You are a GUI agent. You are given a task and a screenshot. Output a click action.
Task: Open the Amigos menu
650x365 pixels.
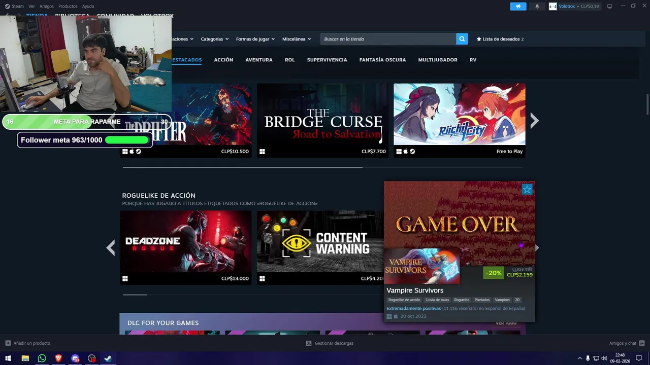[x=47, y=6]
